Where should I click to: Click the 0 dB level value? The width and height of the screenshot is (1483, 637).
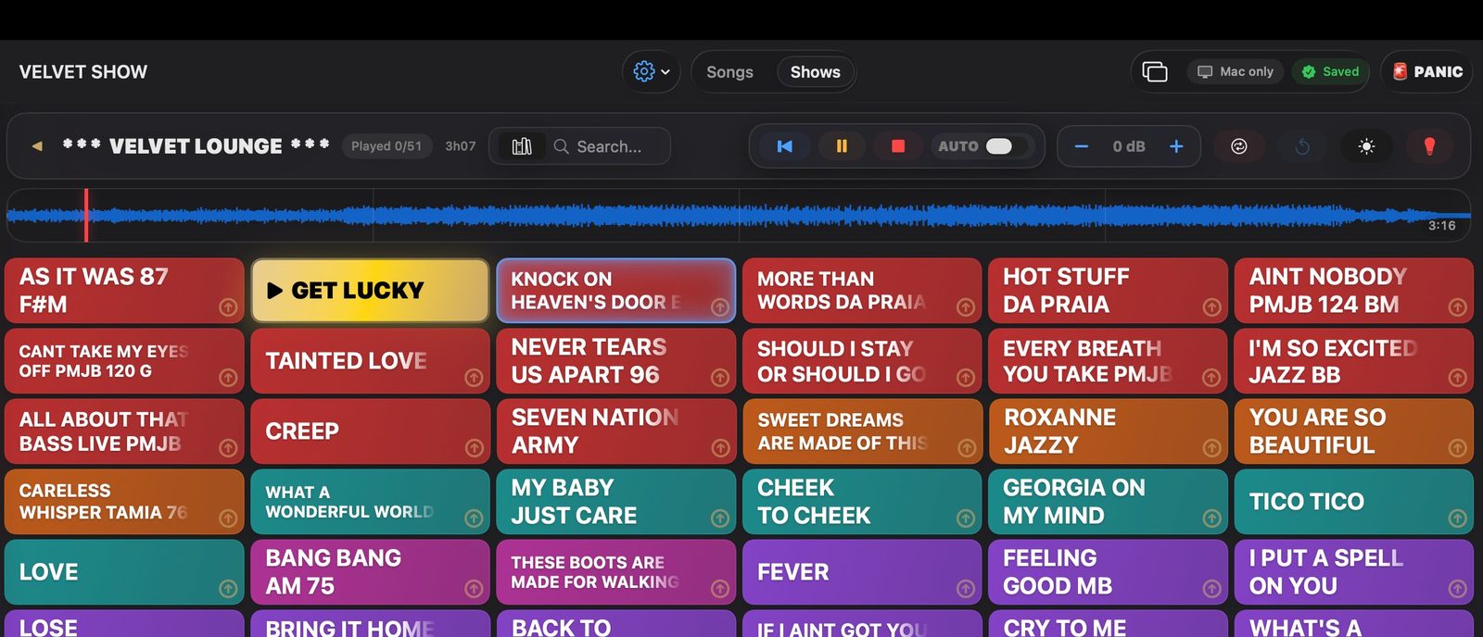[1129, 146]
